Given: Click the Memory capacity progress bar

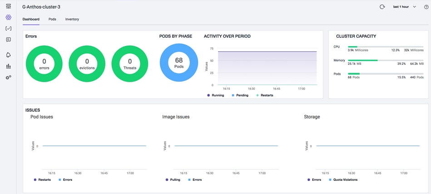Looking at the screenshot, I should pyautogui.click(x=386, y=60).
